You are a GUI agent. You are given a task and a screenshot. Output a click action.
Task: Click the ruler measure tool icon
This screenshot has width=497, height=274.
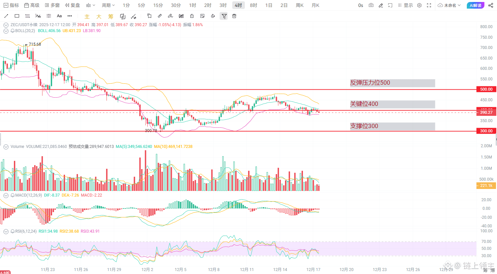click(x=160, y=16)
